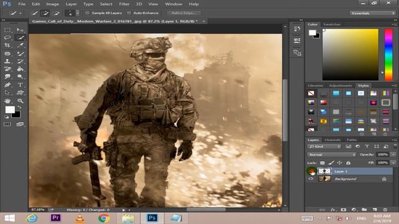
Task: Open the brush picker dropdown
Action: click(x=77, y=13)
